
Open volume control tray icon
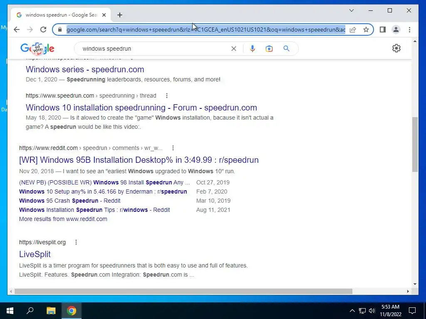pos(372,311)
